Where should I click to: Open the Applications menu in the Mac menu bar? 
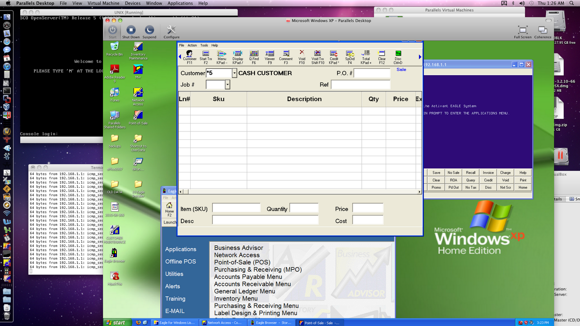(x=180, y=3)
